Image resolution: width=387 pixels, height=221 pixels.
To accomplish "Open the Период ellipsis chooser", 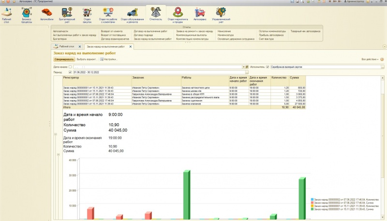I will [x=247, y=72].
